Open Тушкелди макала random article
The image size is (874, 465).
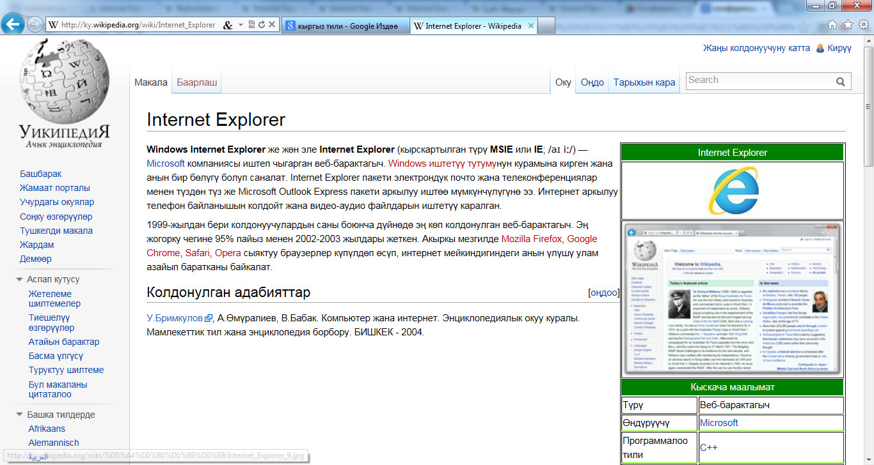[56, 231]
